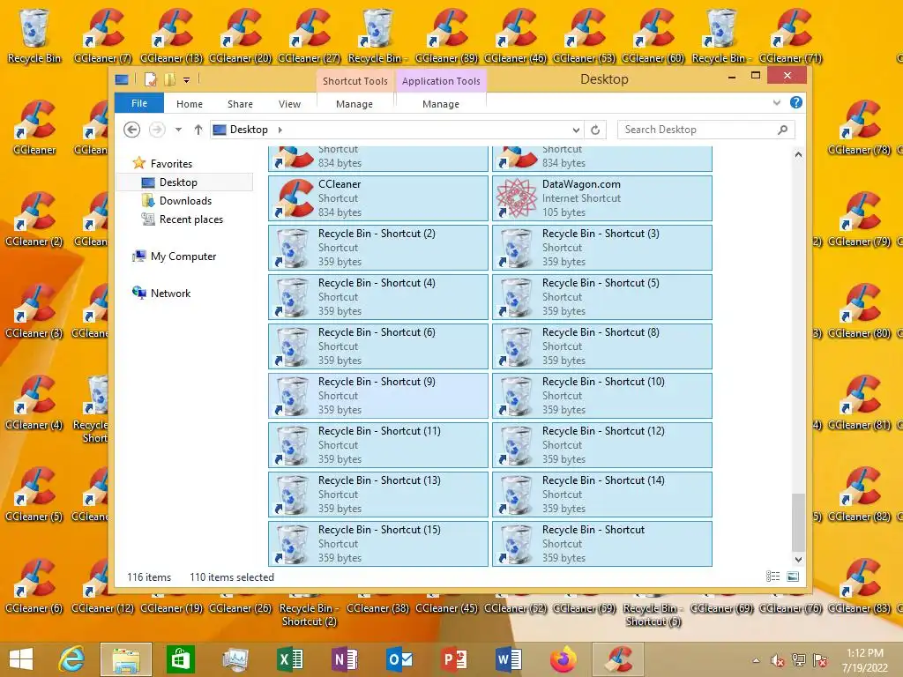Select Recycle Bin icon on desktop
Image resolution: width=903 pixels, height=677 pixels.
[34, 35]
